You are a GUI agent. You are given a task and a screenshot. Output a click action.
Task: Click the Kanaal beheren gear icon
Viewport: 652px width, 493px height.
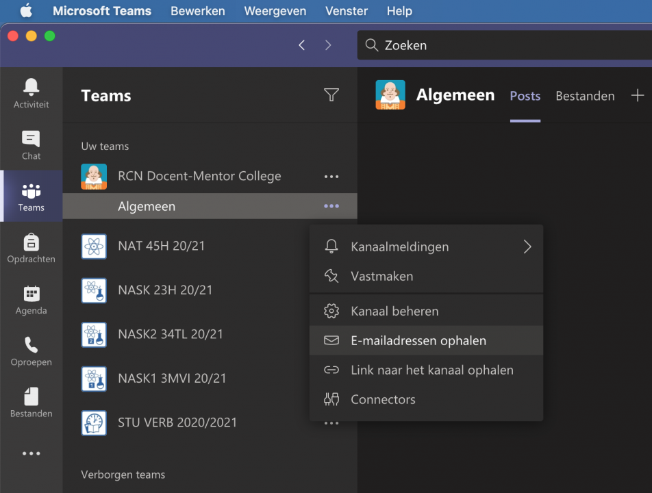[331, 310]
